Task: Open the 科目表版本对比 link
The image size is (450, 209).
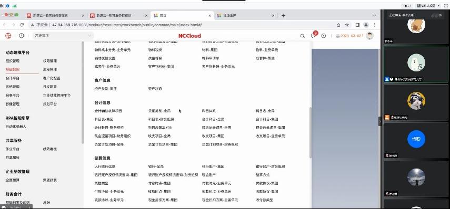Action: tap(161, 128)
